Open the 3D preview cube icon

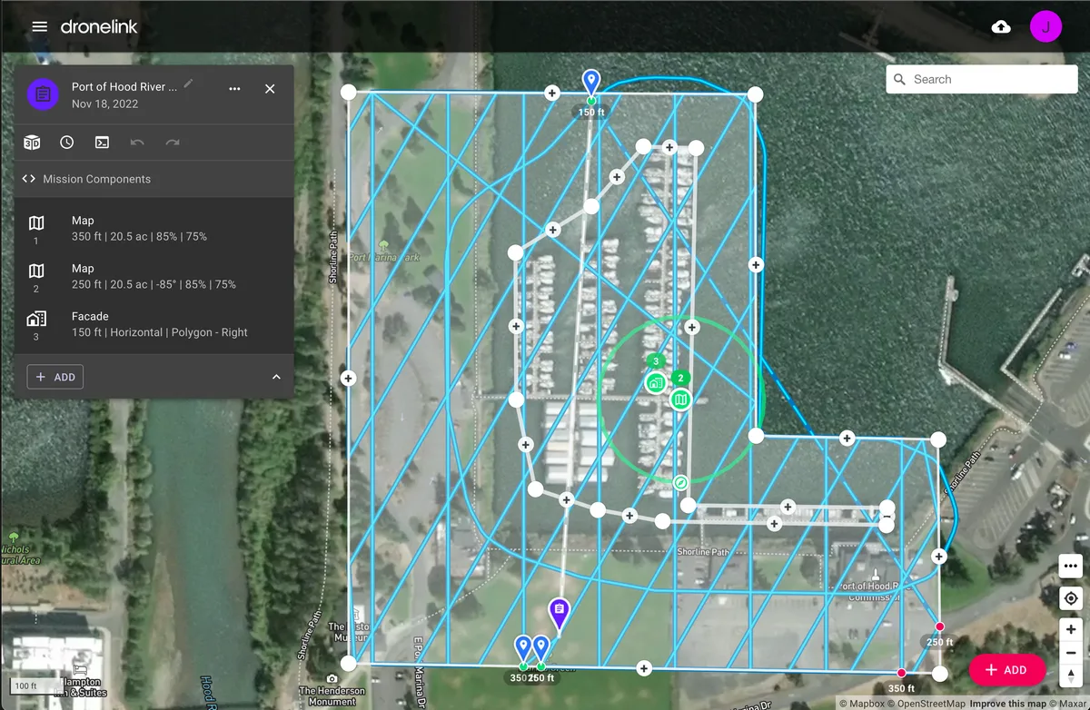click(x=32, y=143)
